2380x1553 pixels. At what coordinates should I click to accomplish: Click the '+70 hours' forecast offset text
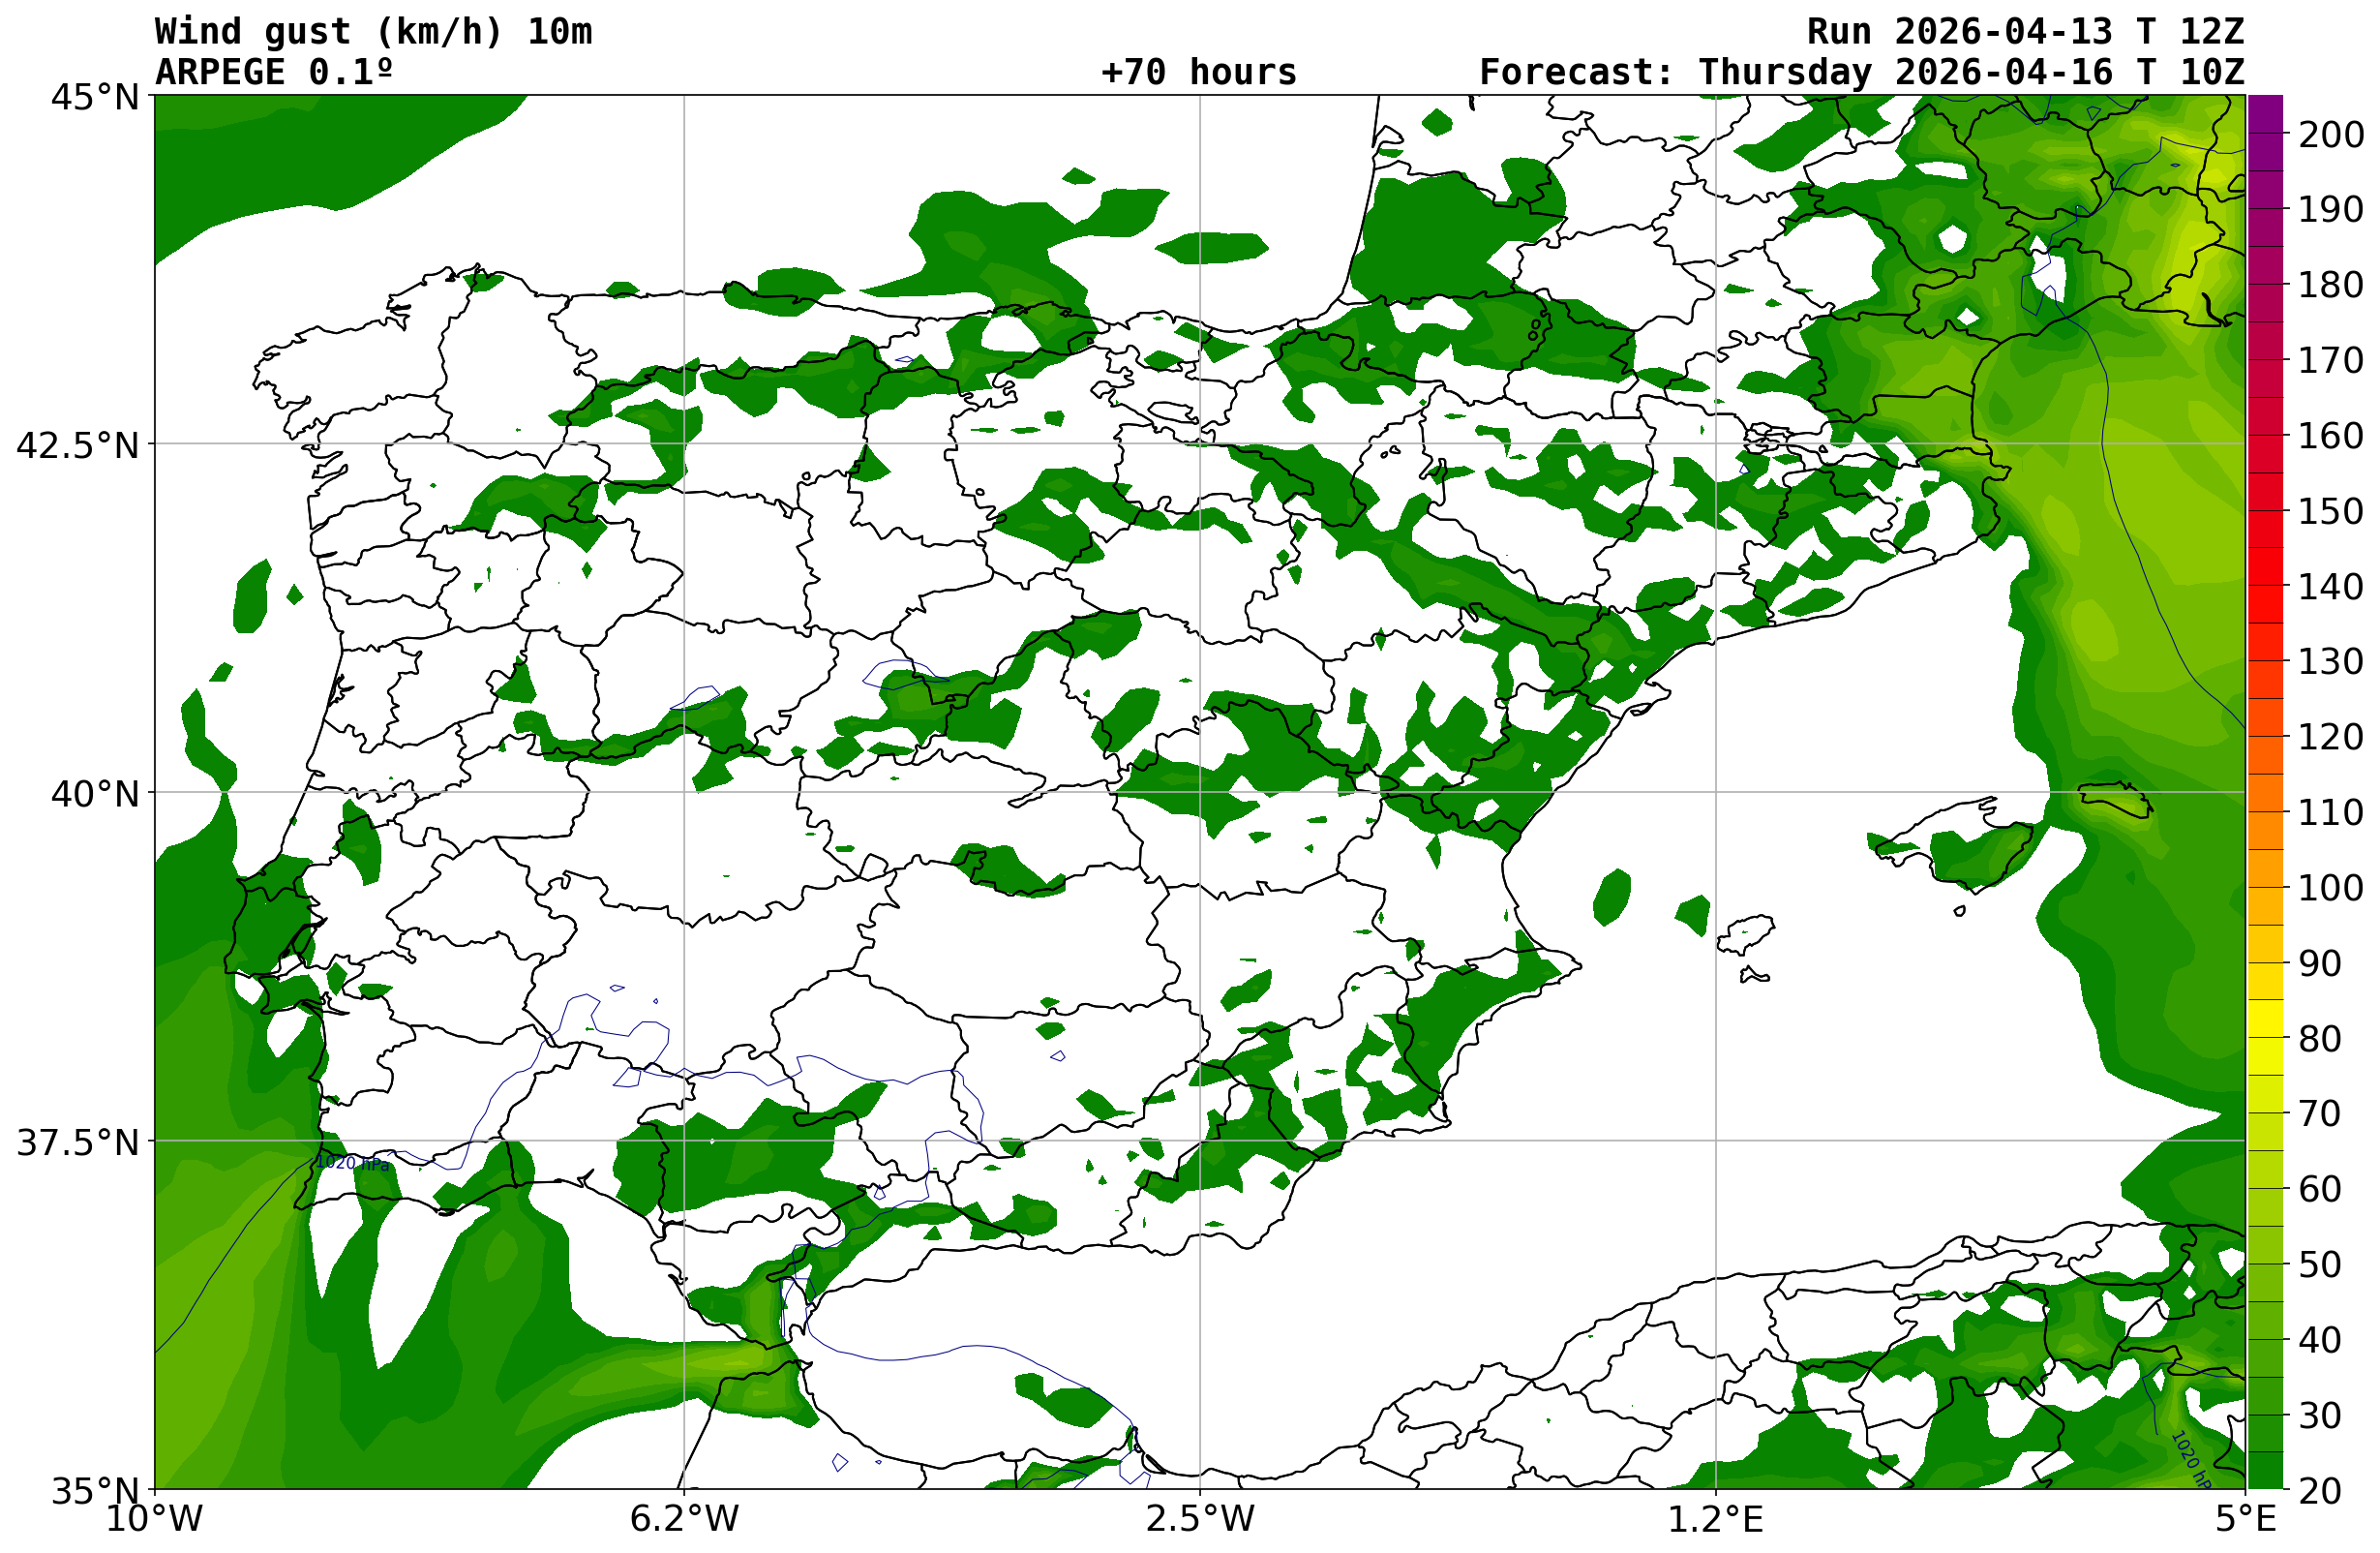[x=1198, y=72]
